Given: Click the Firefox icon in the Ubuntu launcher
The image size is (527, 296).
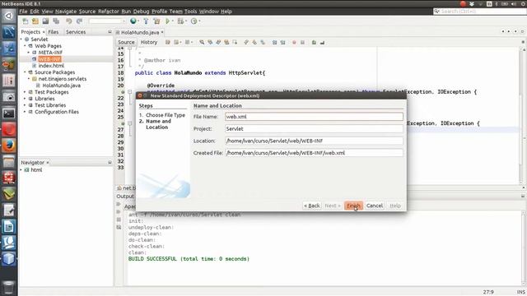Looking at the screenshot, I should click(9, 146).
